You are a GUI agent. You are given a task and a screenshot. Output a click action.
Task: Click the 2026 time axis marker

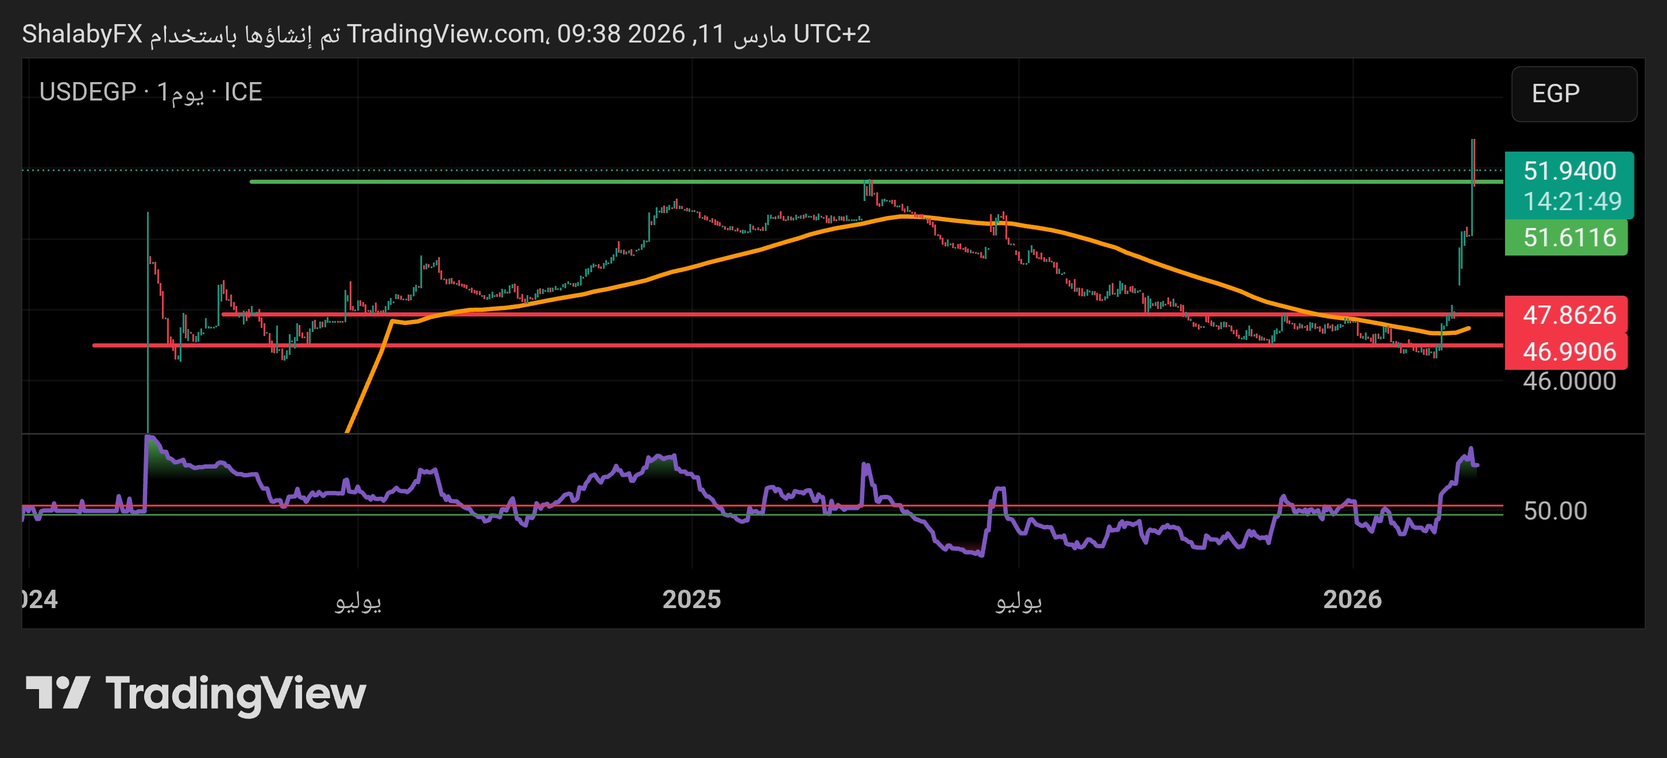point(1352,599)
